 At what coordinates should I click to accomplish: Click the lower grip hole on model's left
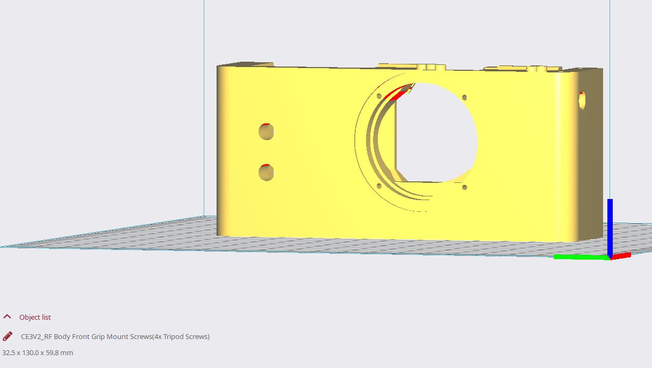(266, 172)
